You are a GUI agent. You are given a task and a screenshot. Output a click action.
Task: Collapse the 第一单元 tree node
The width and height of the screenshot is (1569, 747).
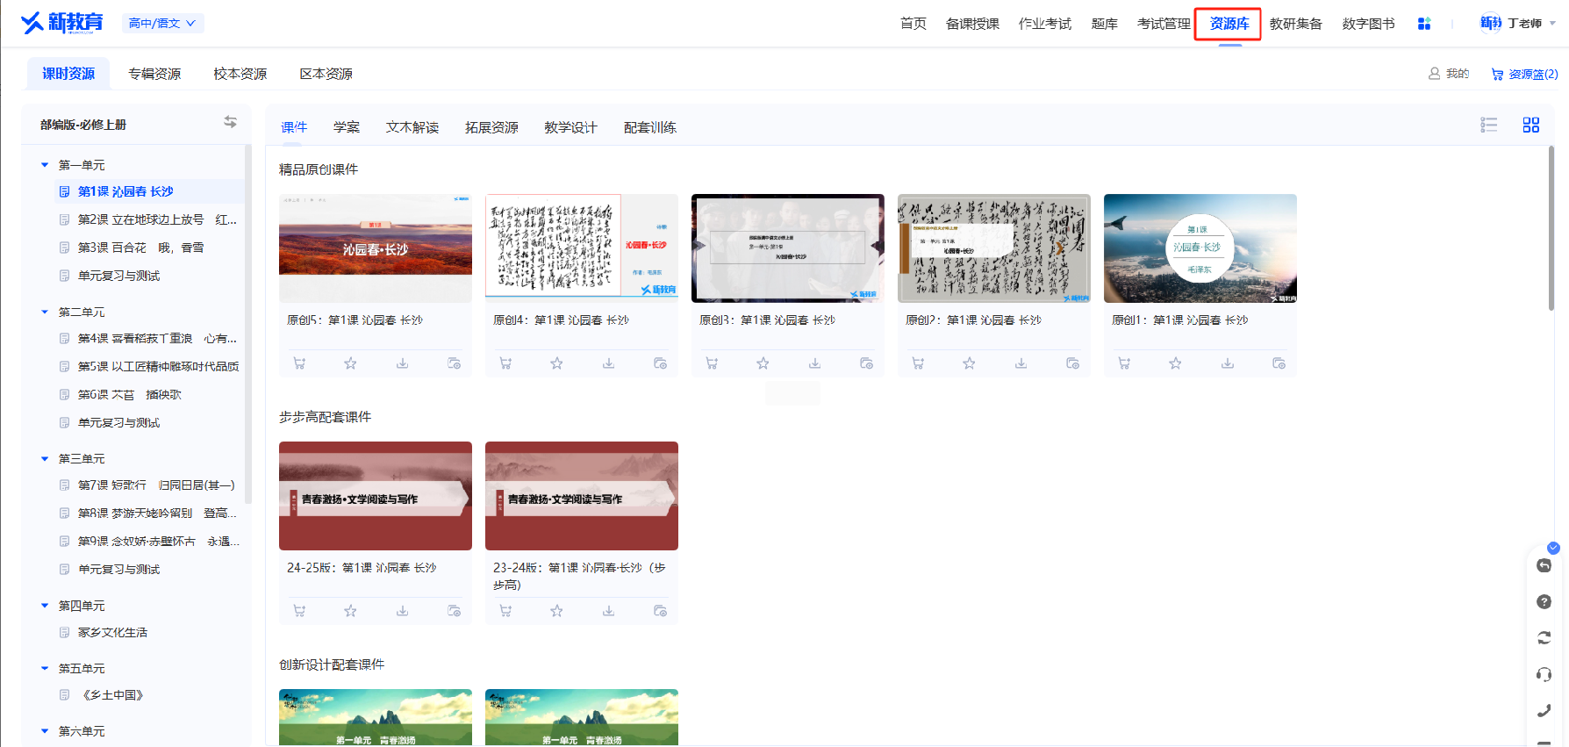click(45, 165)
